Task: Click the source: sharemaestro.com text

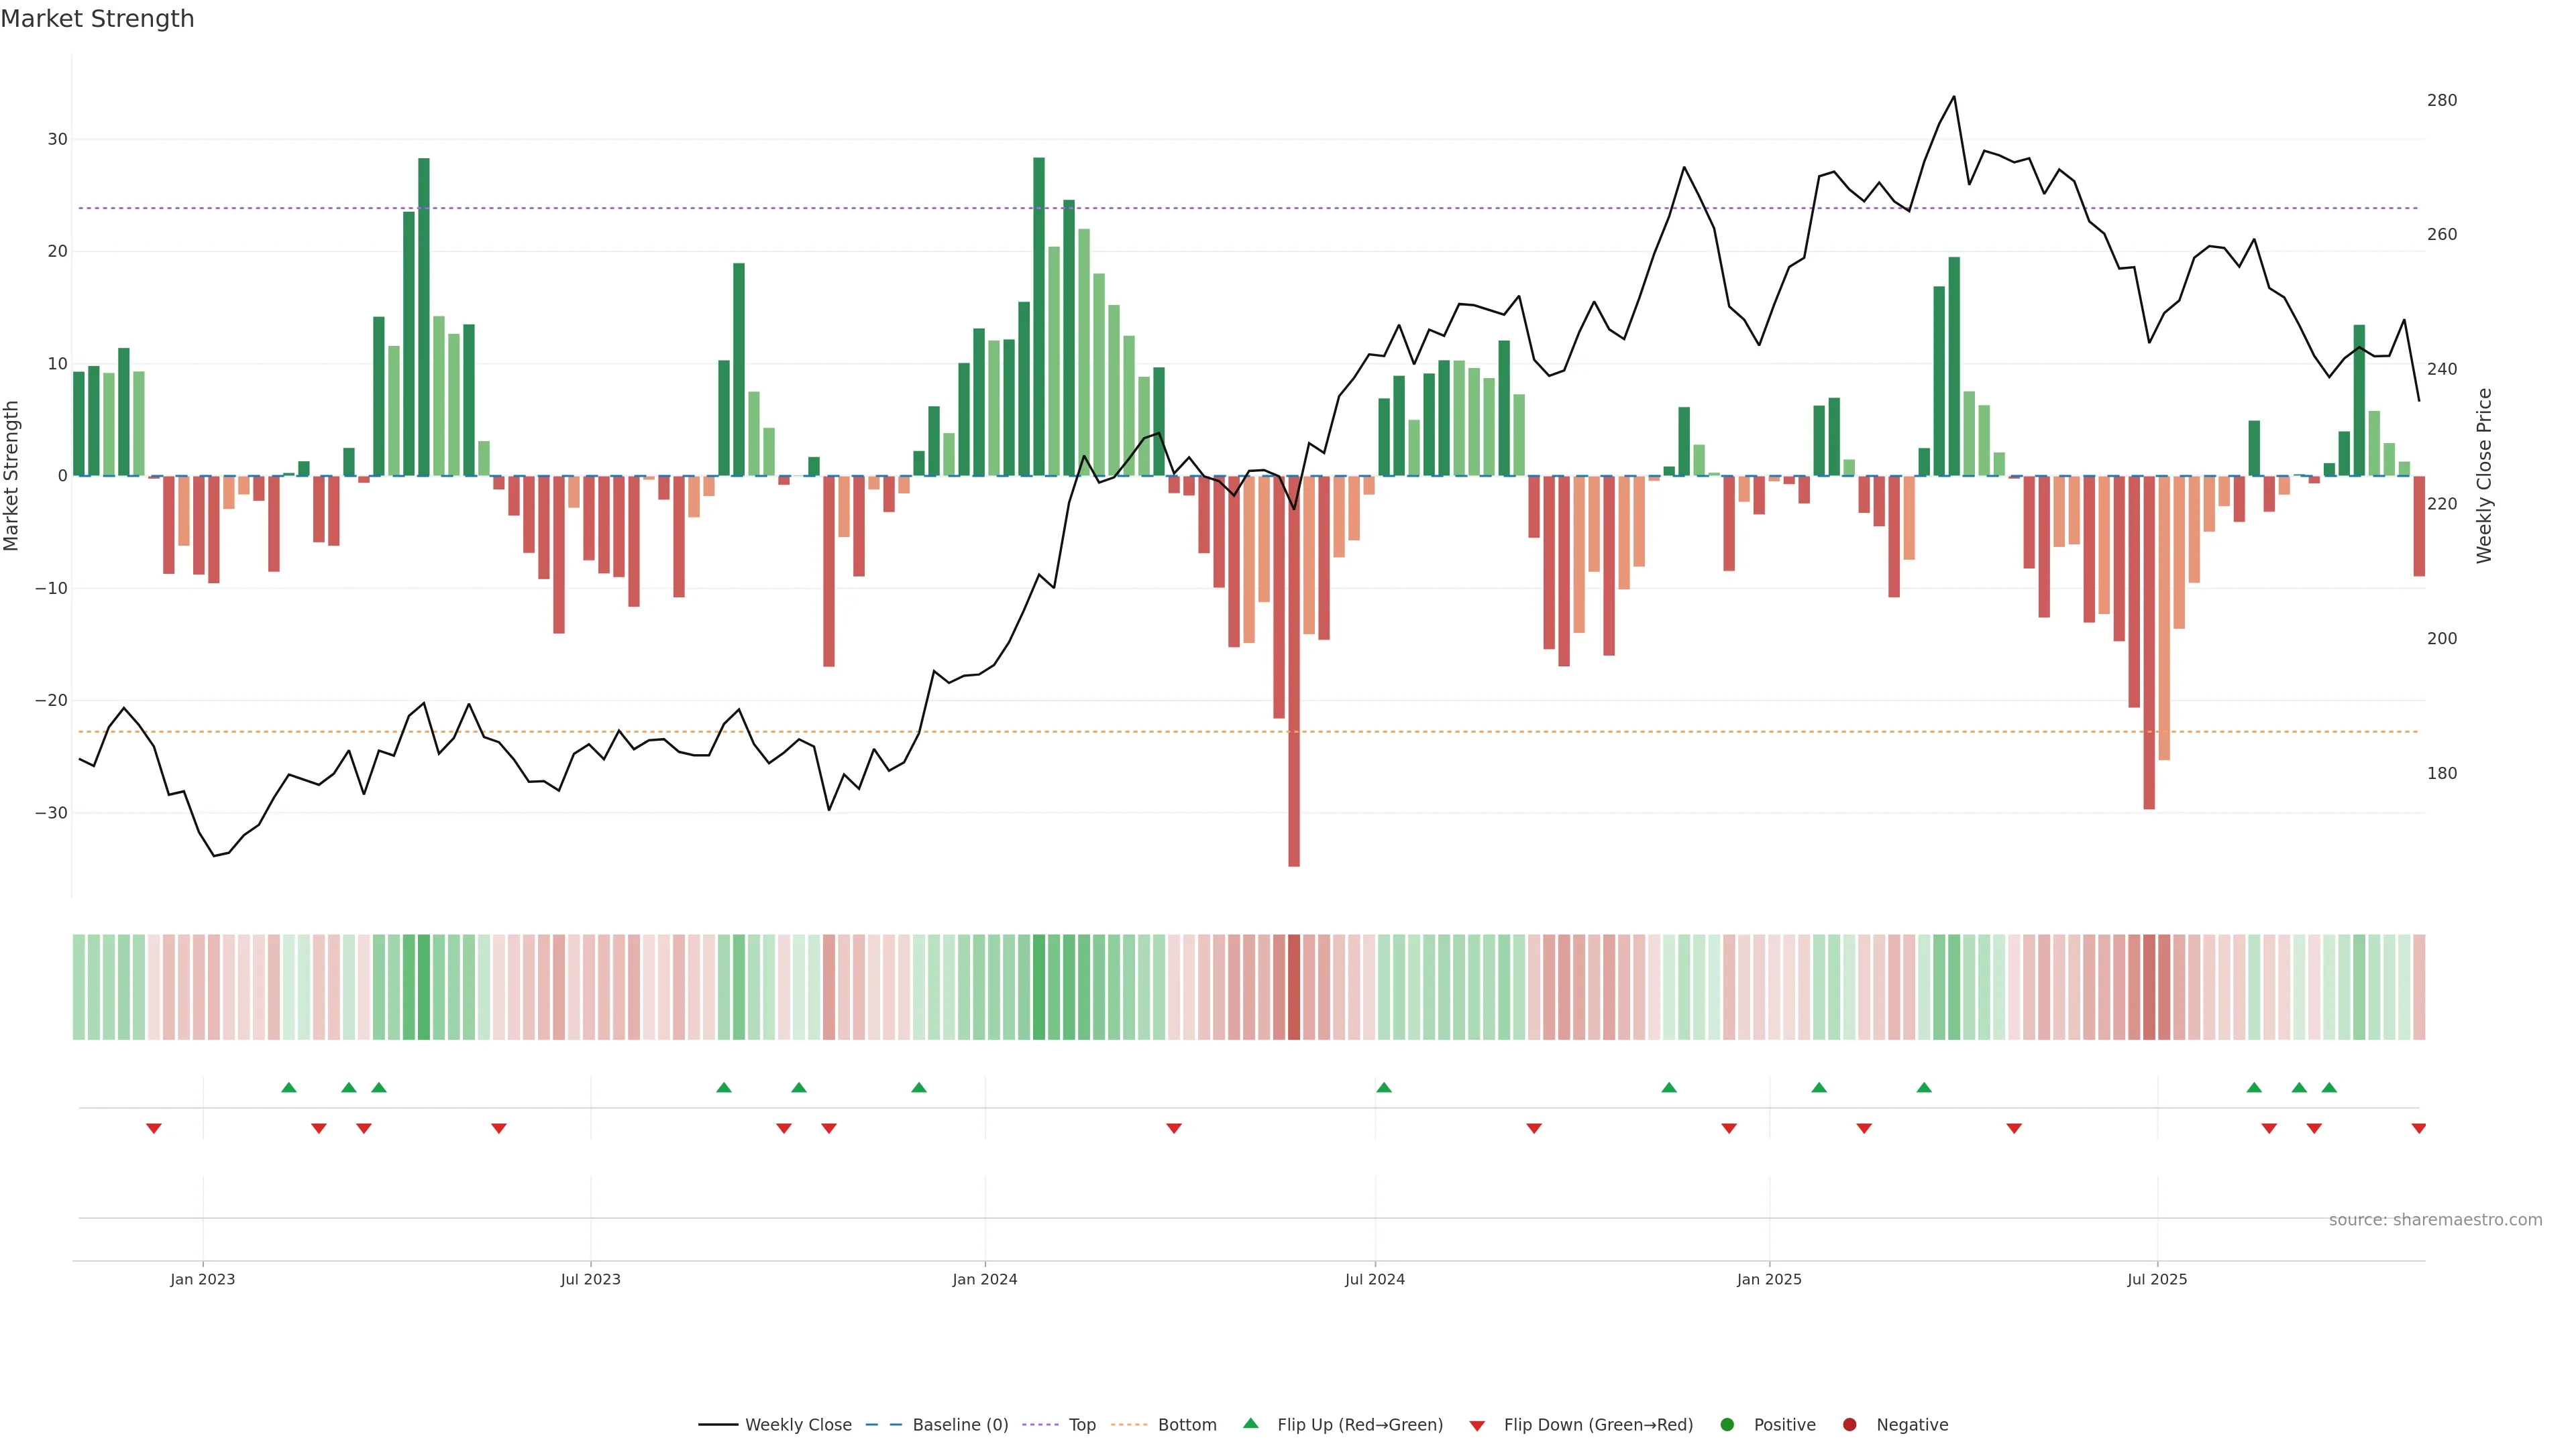Action: (x=2435, y=1219)
